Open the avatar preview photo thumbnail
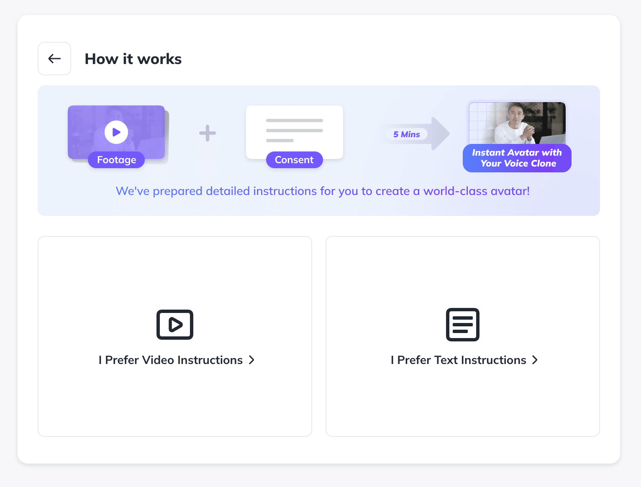Image resolution: width=641 pixels, height=487 pixels. (517, 123)
